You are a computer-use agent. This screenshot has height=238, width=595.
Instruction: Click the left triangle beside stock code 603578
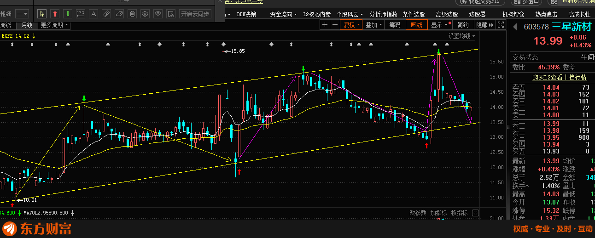(515, 27)
